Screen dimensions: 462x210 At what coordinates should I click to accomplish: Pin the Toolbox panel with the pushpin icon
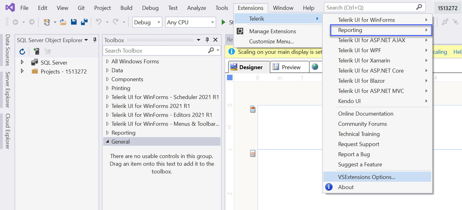click(x=207, y=40)
